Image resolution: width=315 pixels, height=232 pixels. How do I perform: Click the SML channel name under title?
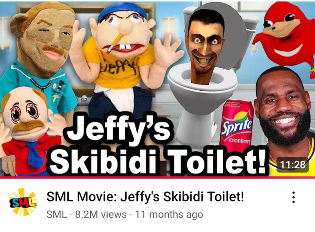56,214
